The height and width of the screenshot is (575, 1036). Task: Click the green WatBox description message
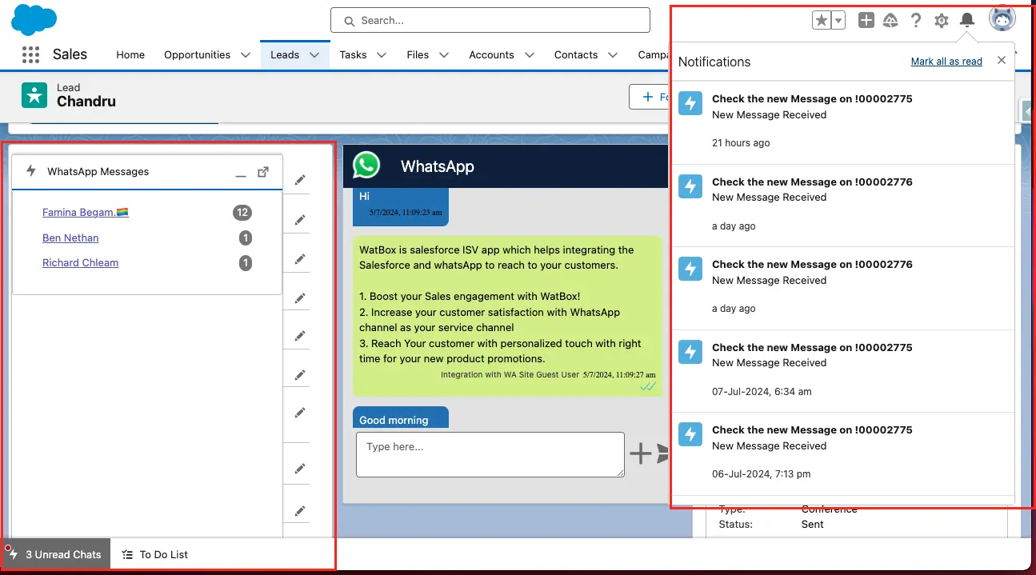(507, 317)
